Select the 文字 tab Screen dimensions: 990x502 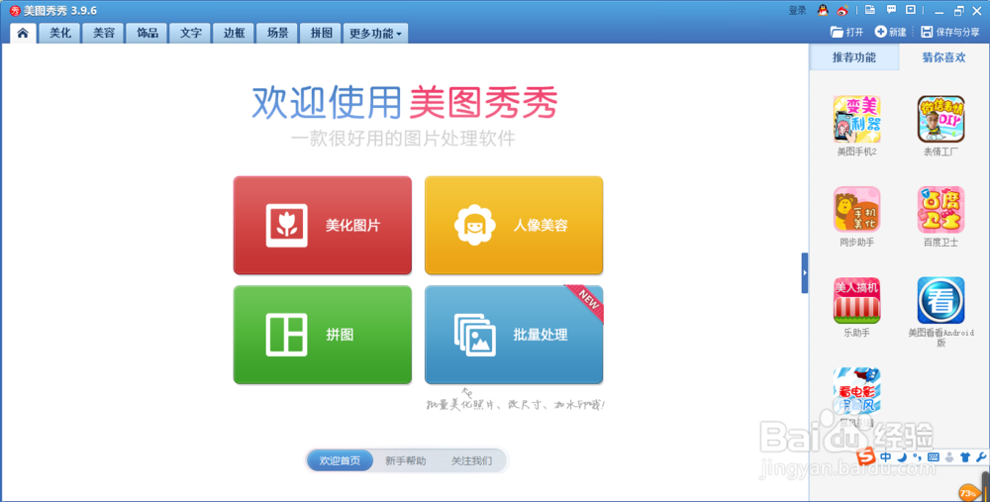click(x=191, y=33)
